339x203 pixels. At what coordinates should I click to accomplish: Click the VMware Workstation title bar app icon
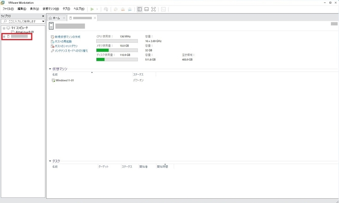pos(3,3)
